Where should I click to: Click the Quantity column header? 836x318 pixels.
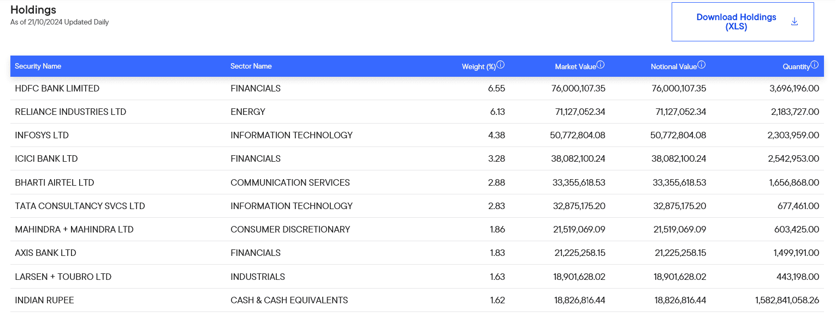(x=796, y=66)
